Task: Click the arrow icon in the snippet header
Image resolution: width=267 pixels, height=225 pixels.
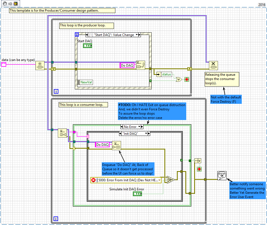Action: (10, 4)
